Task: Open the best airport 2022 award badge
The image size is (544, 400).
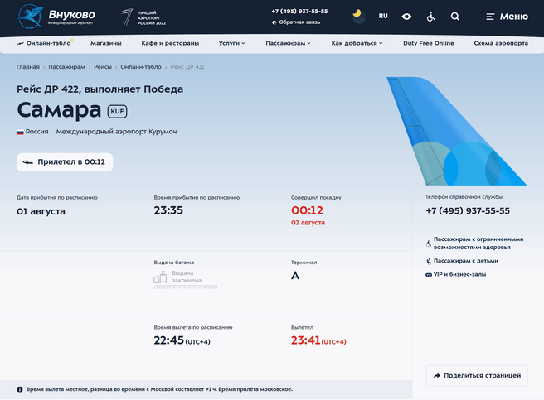Action: pos(143,17)
